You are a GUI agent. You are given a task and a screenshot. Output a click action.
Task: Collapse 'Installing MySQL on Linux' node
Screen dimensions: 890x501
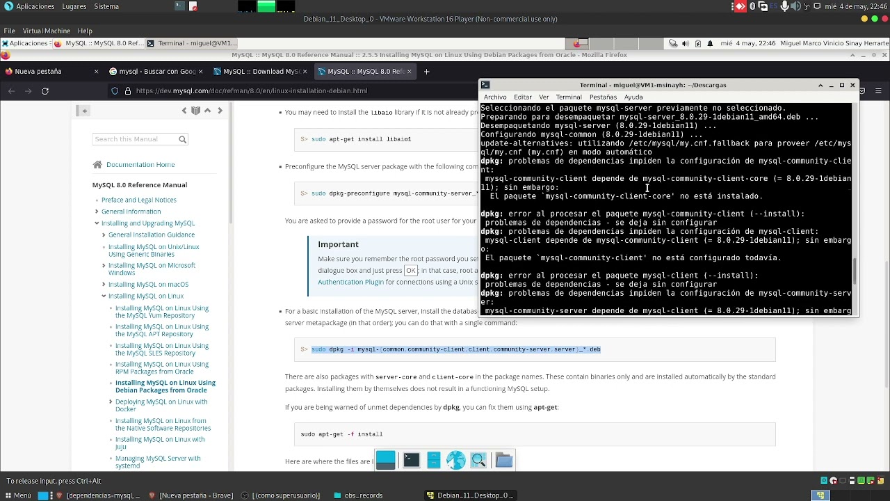click(x=104, y=296)
